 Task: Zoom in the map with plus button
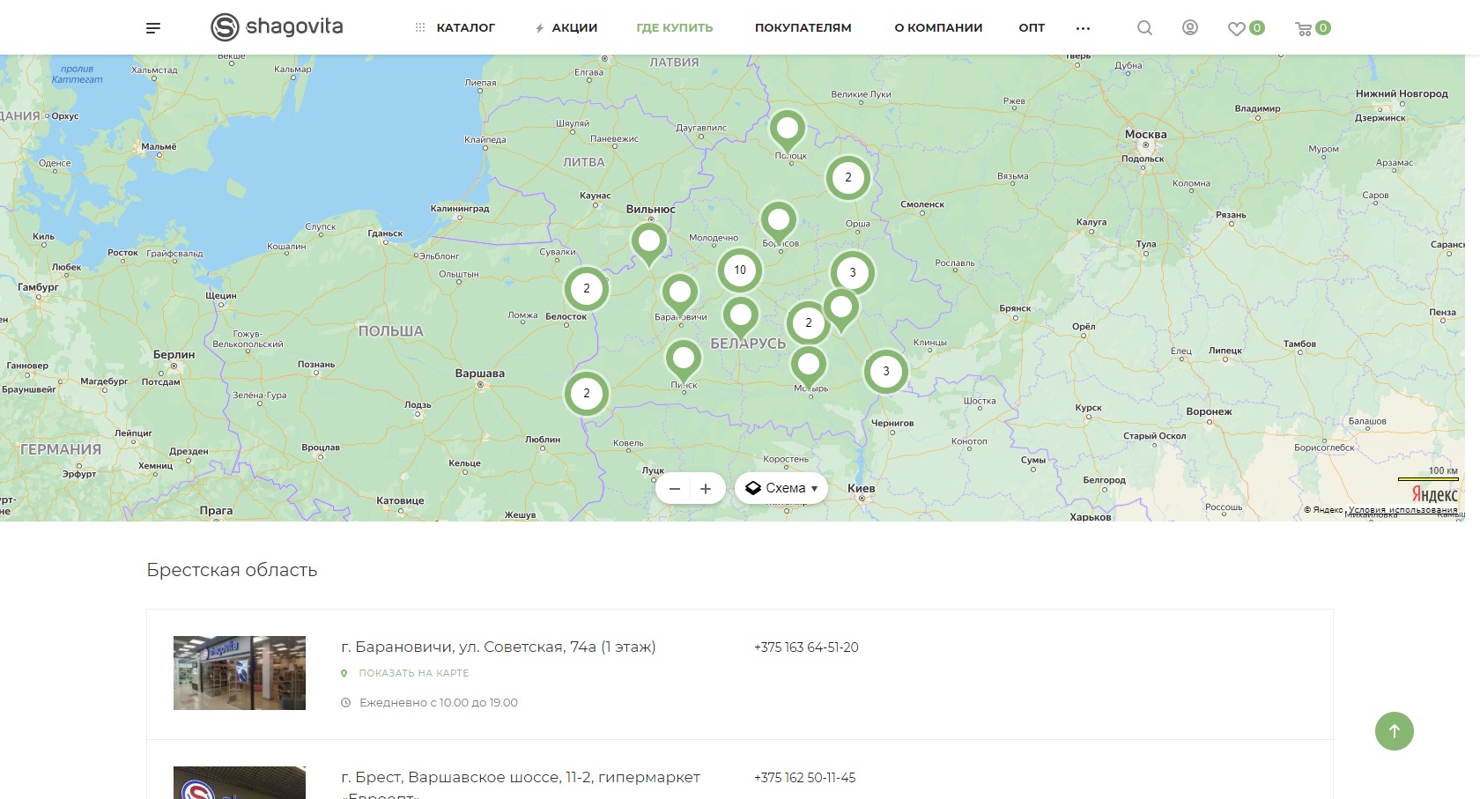tap(706, 489)
